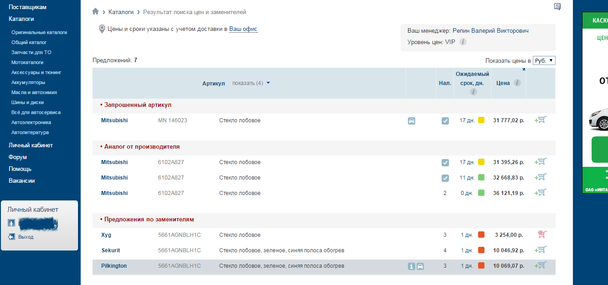
Task: Open Помощь in sidebar
Action: 20,169
